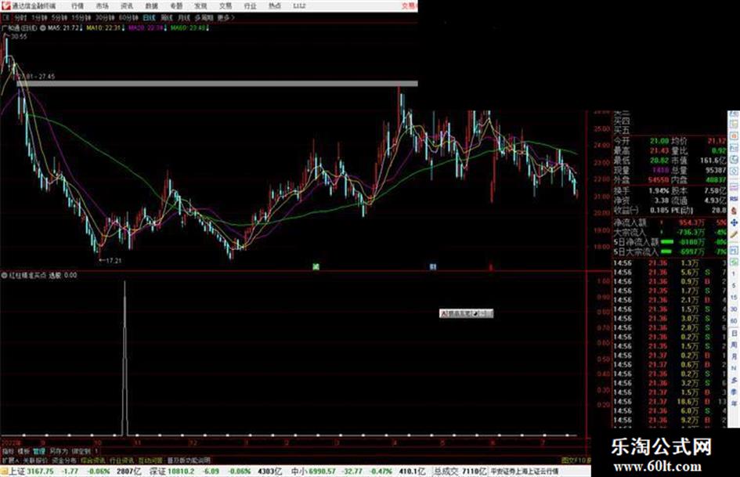Open the 行业资讯 bottom tab
740x477 pixels.
point(121,460)
